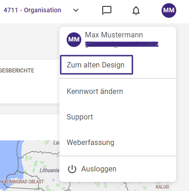Click the Lithuania label on the map
Image resolution: width=189 pixels, height=191 pixels.
click(49, 170)
